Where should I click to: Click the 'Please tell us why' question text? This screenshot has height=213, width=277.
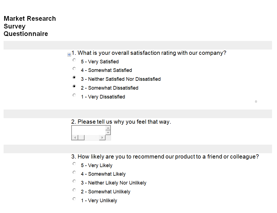click(x=121, y=122)
